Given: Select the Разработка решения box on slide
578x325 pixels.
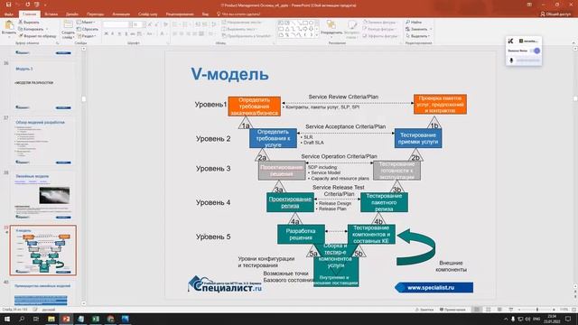Looking at the screenshot, I should [x=301, y=235].
